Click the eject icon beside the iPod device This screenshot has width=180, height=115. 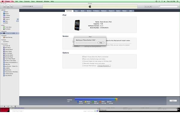[18, 33]
